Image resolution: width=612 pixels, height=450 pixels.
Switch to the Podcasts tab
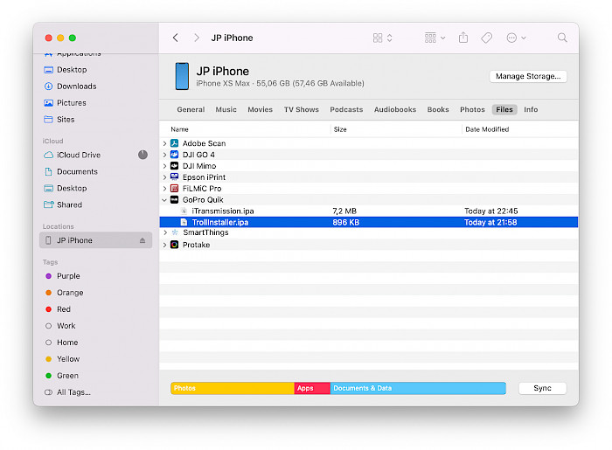coord(346,109)
